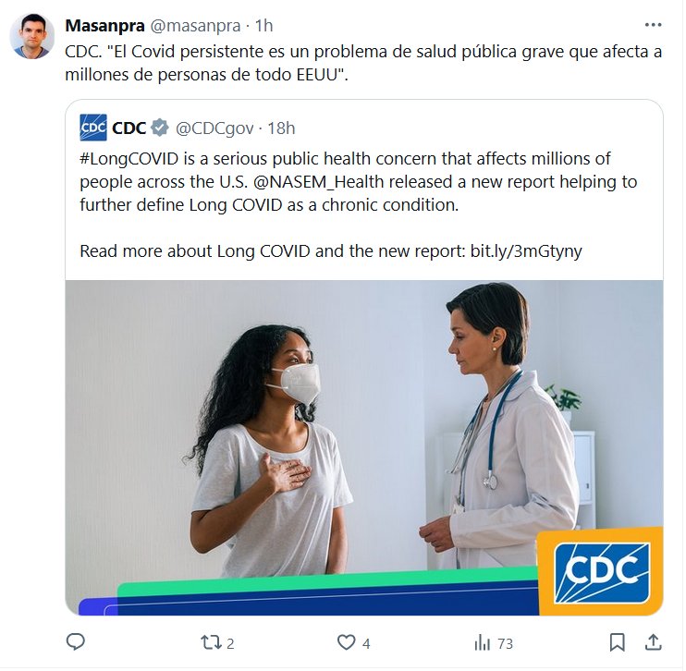The height and width of the screenshot is (671, 686).
Task: Click the @masanpra handle
Action: (x=197, y=25)
